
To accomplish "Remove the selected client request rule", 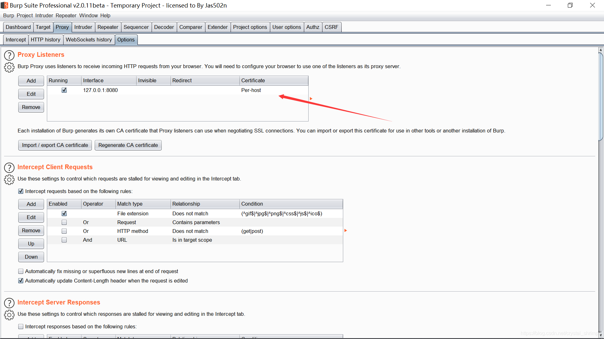I will click(x=31, y=230).
